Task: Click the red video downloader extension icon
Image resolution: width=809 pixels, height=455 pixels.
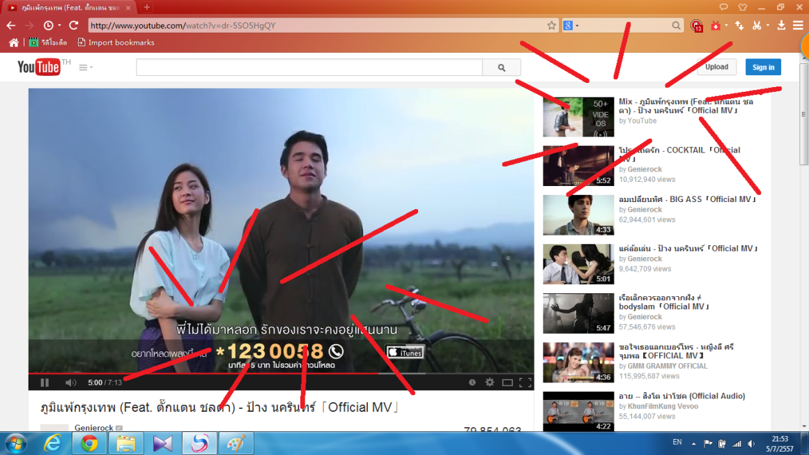Action: pos(716,25)
